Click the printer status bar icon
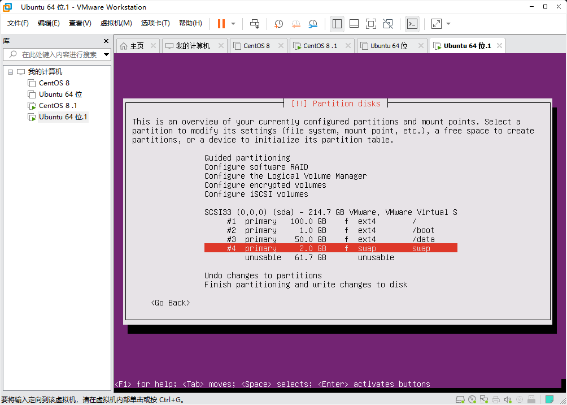 coord(496,400)
